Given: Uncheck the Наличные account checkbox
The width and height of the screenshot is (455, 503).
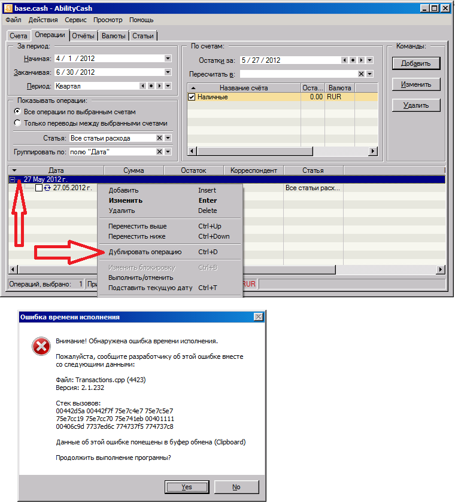Looking at the screenshot, I should (x=192, y=97).
